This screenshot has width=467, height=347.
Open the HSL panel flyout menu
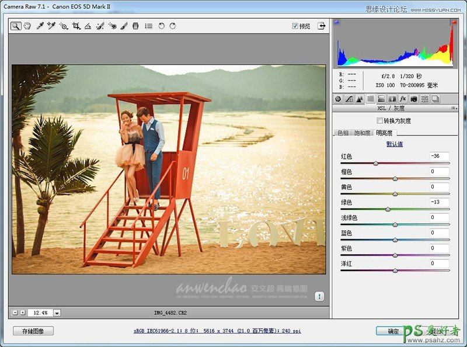pos(454,108)
